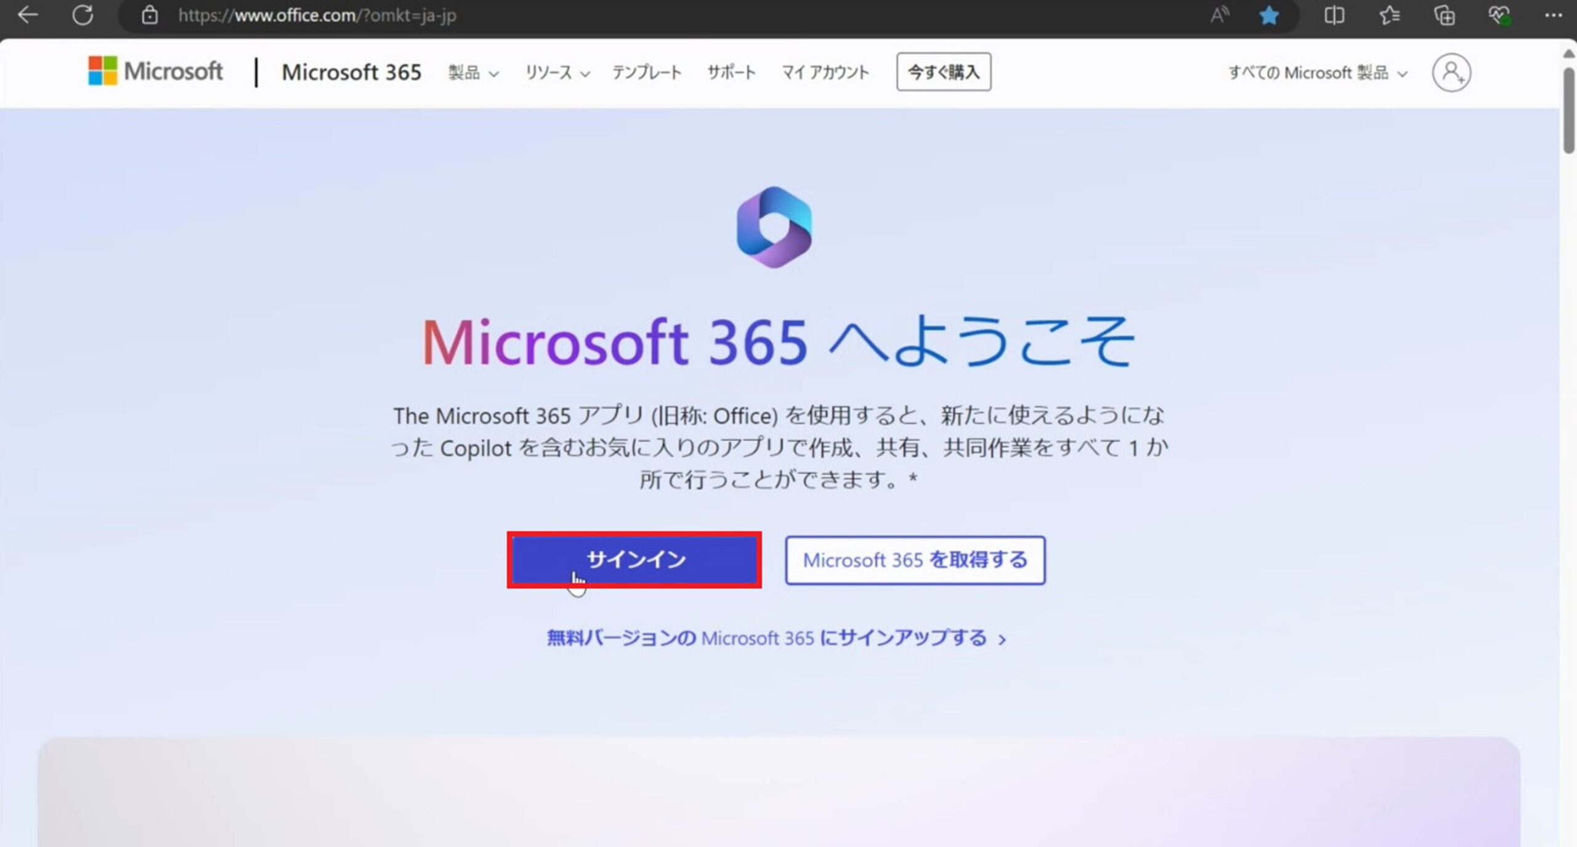The width and height of the screenshot is (1577, 847).
Task: Click the office.com URL in address bar
Action: [317, 15]
